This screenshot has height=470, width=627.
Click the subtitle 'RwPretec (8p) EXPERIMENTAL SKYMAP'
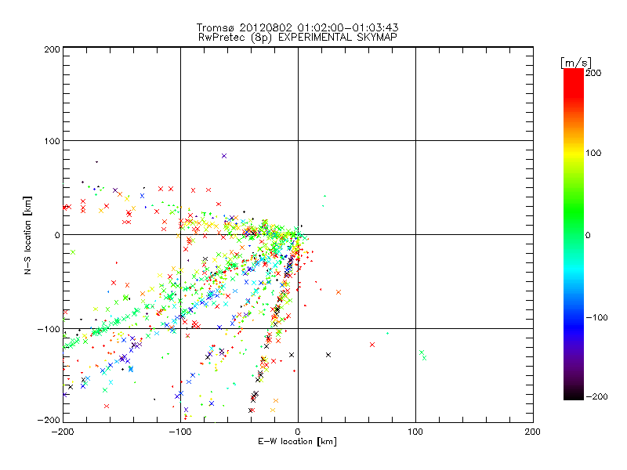[297, 37]
